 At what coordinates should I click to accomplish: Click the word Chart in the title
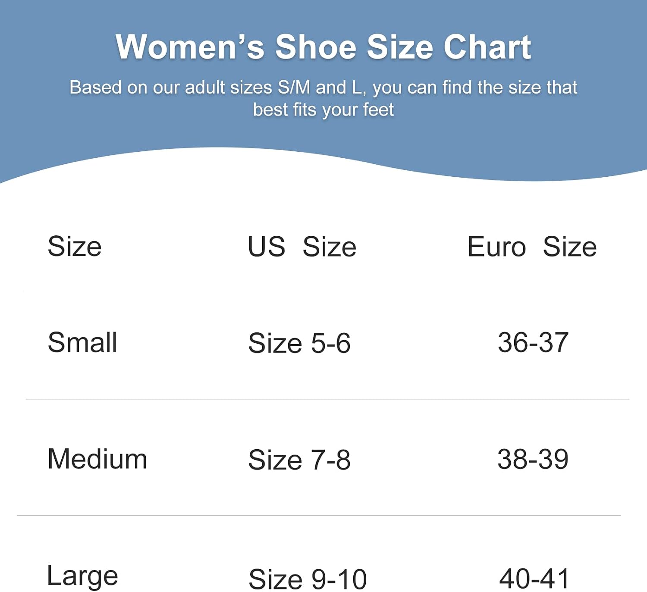pyautogui.click(x=488, y=47)
